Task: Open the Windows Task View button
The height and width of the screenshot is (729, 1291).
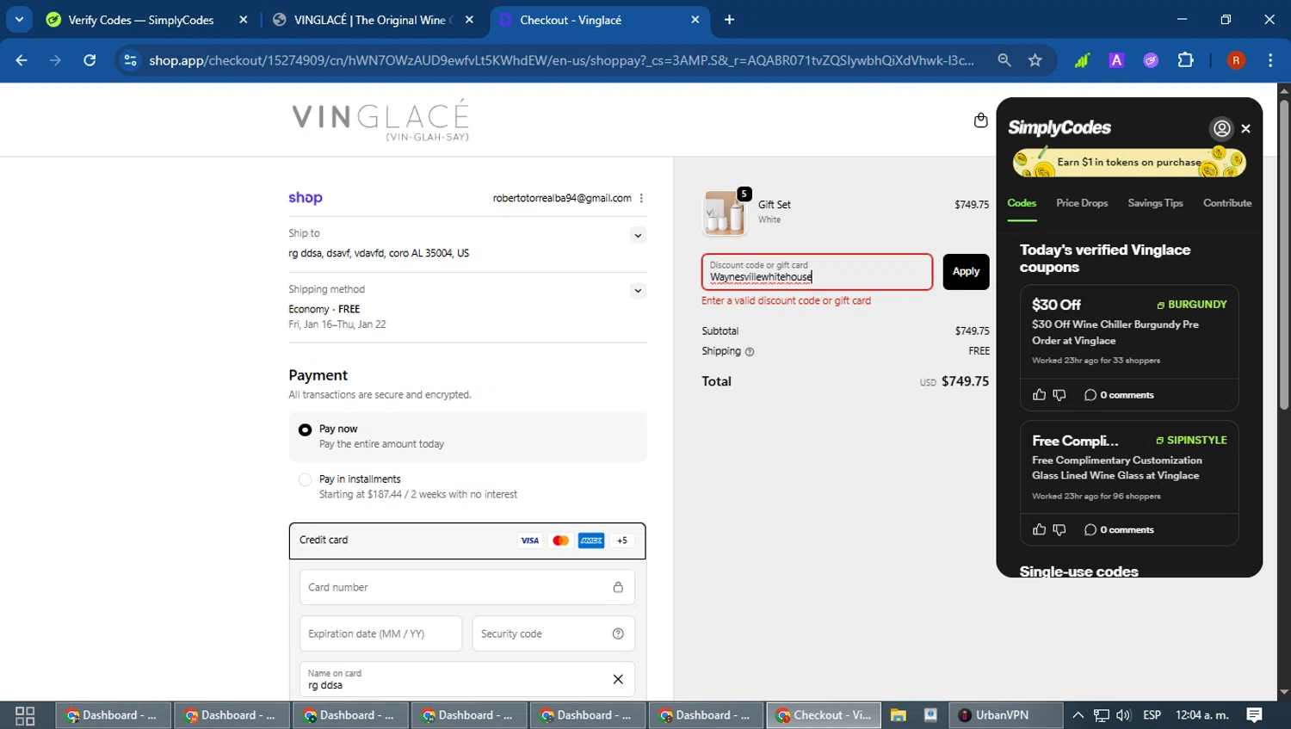Action: point(25,715)
